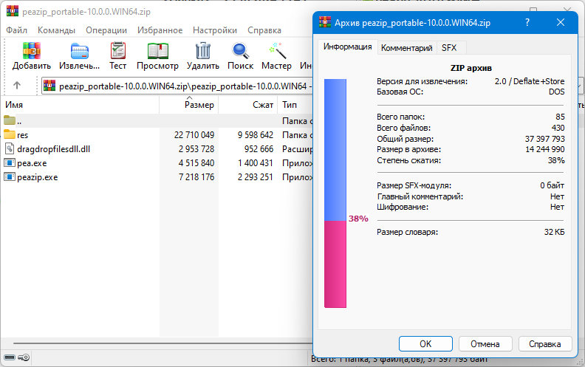
Task: Click the WinRAR icon in main window title
Action: [13, 11]
